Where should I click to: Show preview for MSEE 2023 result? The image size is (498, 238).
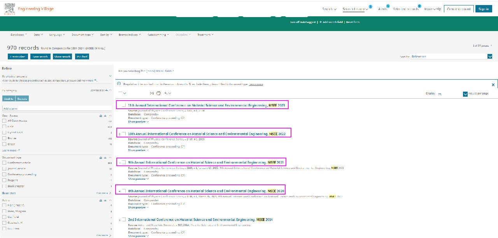point(138,122)
